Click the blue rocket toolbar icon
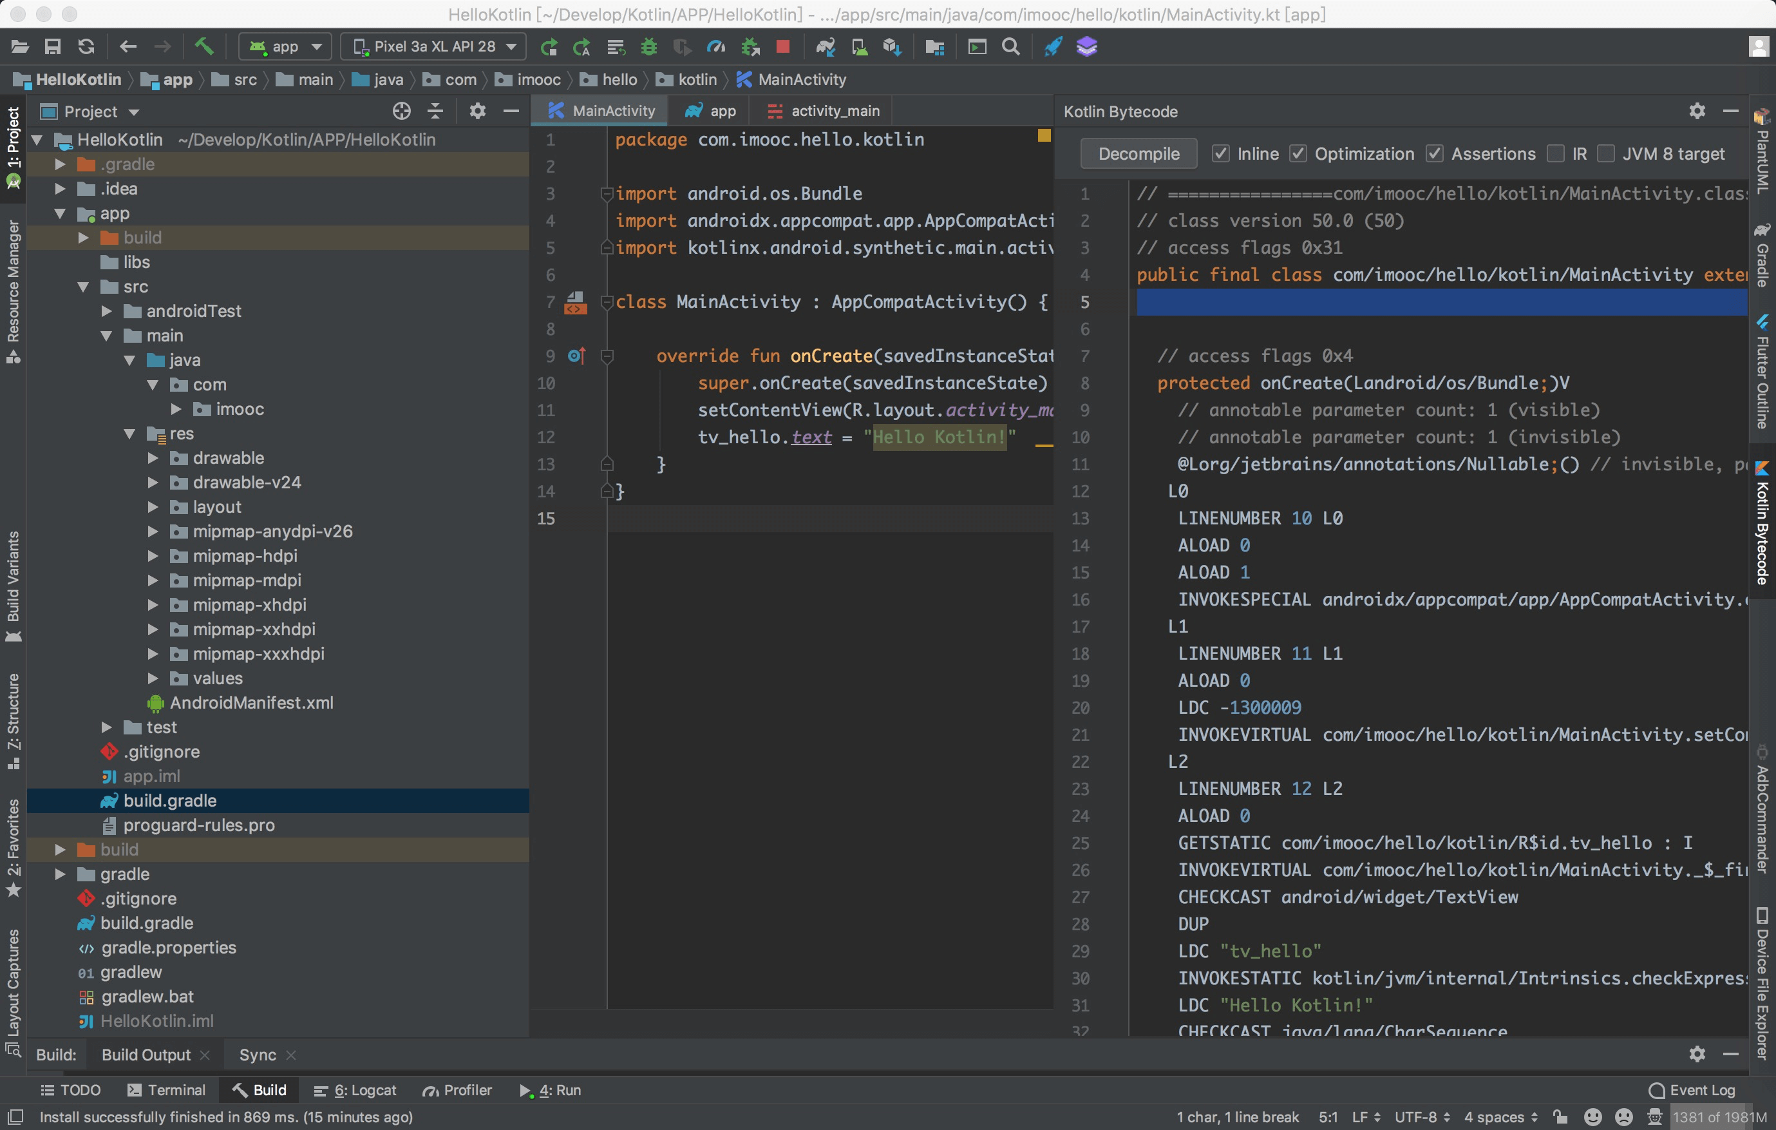 pos(1052,46)
